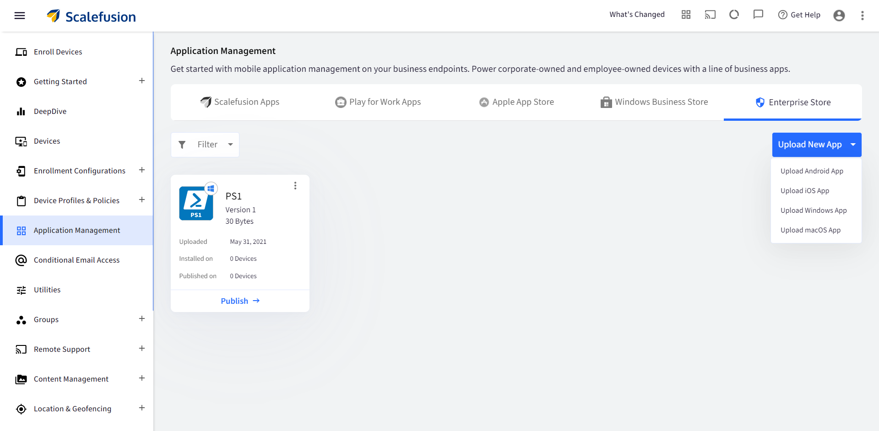Click the Get Help question icon
The width and height of the screenshot is (879, 431).
783,15
